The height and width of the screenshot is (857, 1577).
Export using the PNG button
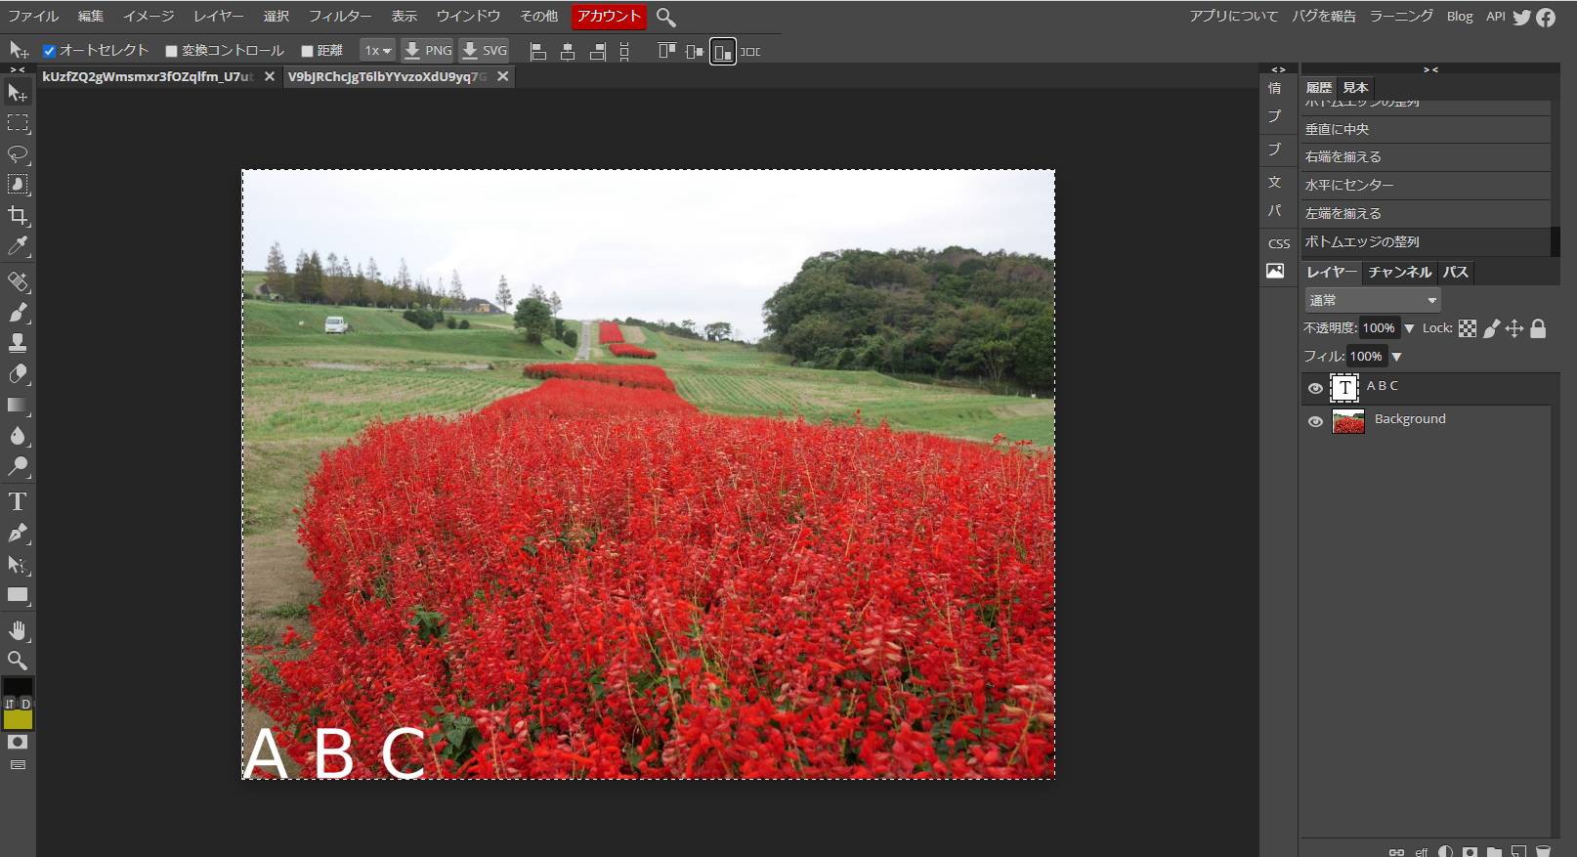click(428, 51)
